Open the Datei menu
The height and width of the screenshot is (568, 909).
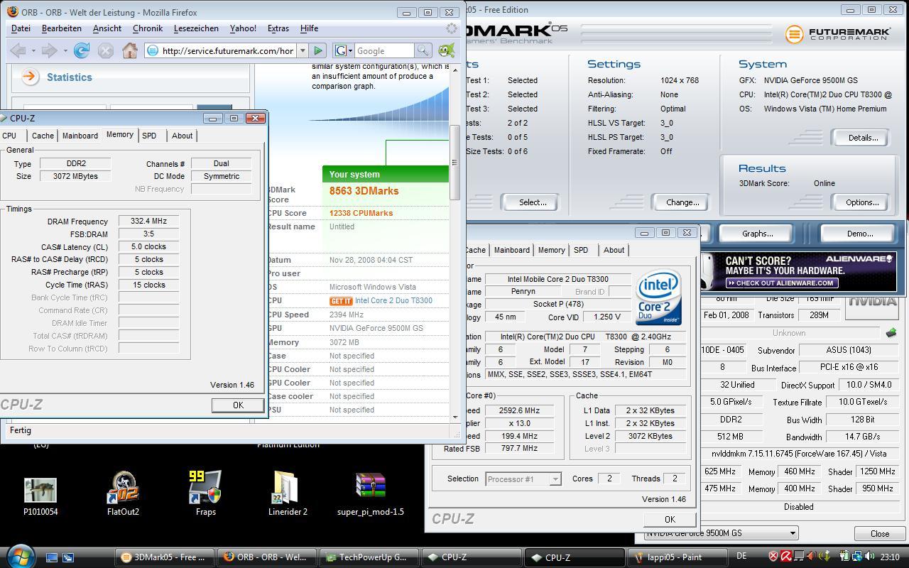(x=21, y=28)
